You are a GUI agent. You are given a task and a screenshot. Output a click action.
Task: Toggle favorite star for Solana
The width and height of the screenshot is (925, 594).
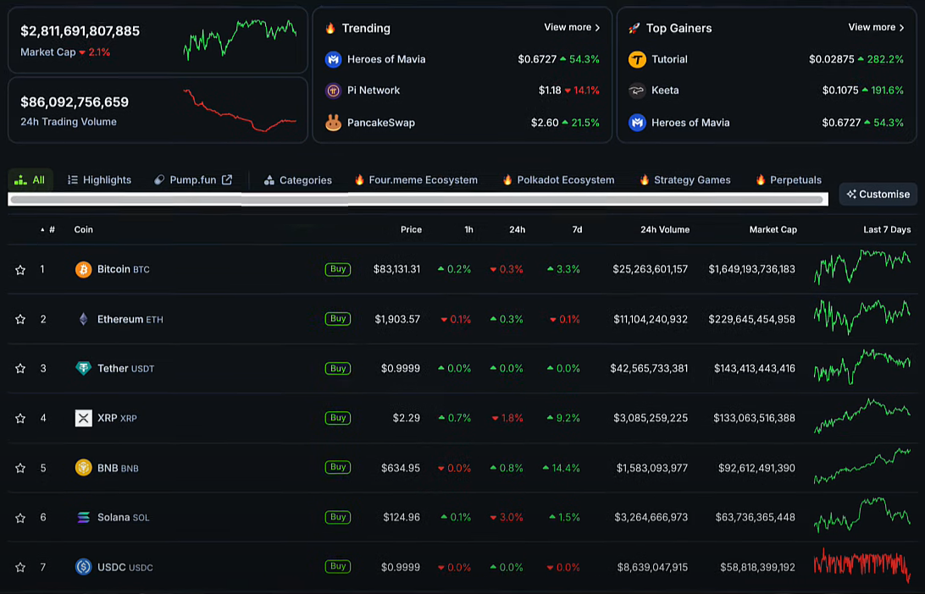point(20,517)
